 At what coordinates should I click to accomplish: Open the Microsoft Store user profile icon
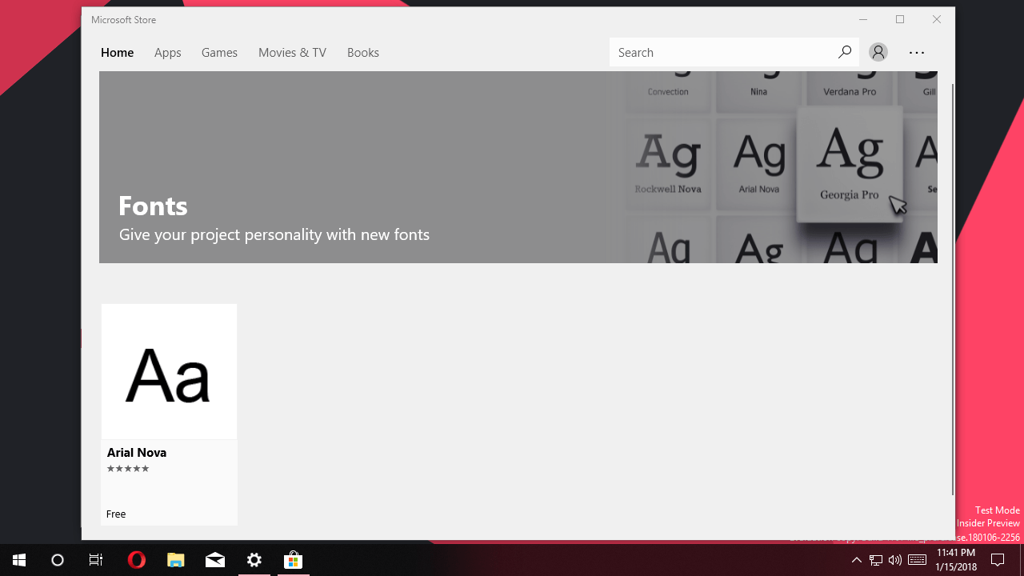878,52
